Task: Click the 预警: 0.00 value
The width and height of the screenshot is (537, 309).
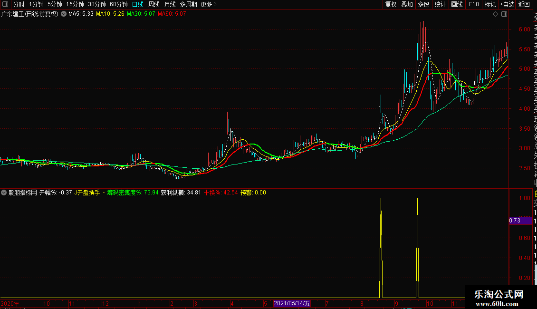Action: point(253,193)
